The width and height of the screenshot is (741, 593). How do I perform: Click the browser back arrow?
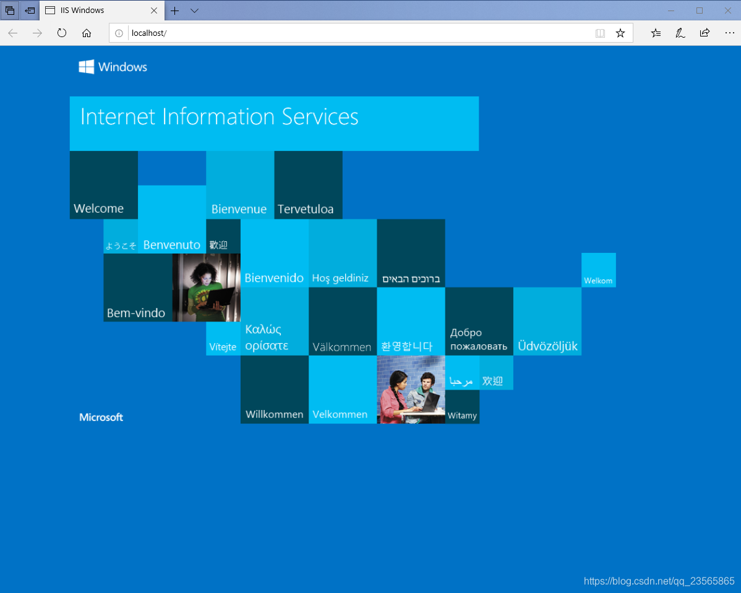point(13,33)
